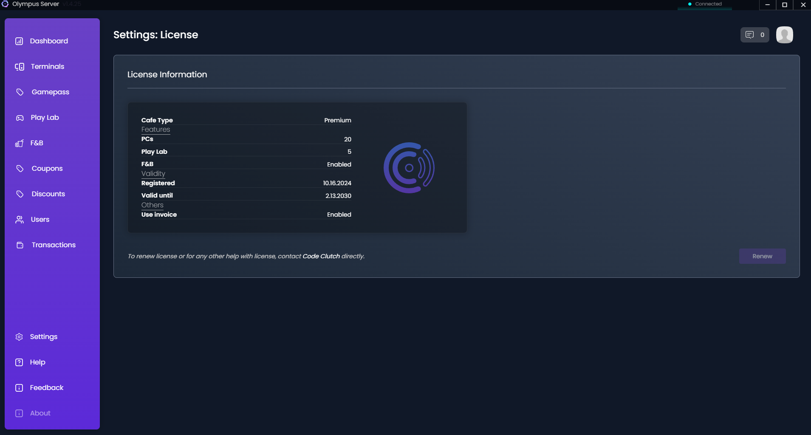Image resolution: width=811 pixels, height=435 pixels.
Task: Click the License Information heading
Action: (x=167, y=74)
